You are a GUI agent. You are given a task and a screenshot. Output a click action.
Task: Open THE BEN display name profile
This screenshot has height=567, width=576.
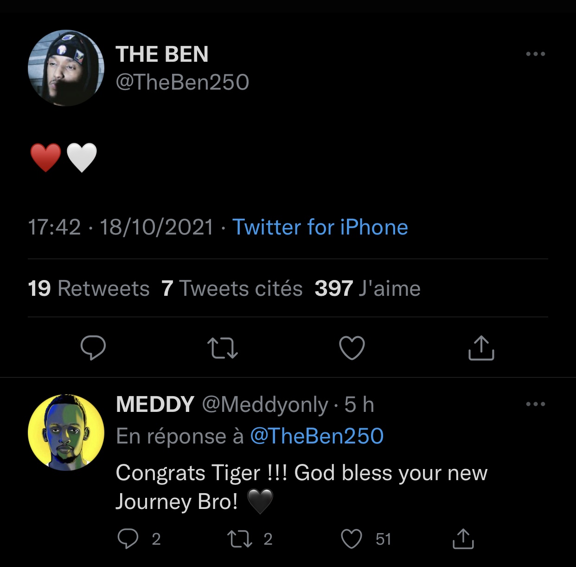click(x=162, y=54)
